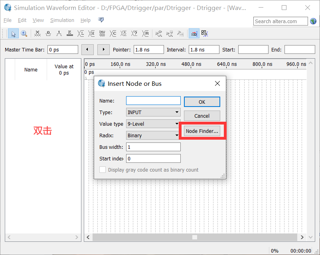This screenshot has height=255, width=320.
Task: Click the Name column header
Action: click(31, 69)
